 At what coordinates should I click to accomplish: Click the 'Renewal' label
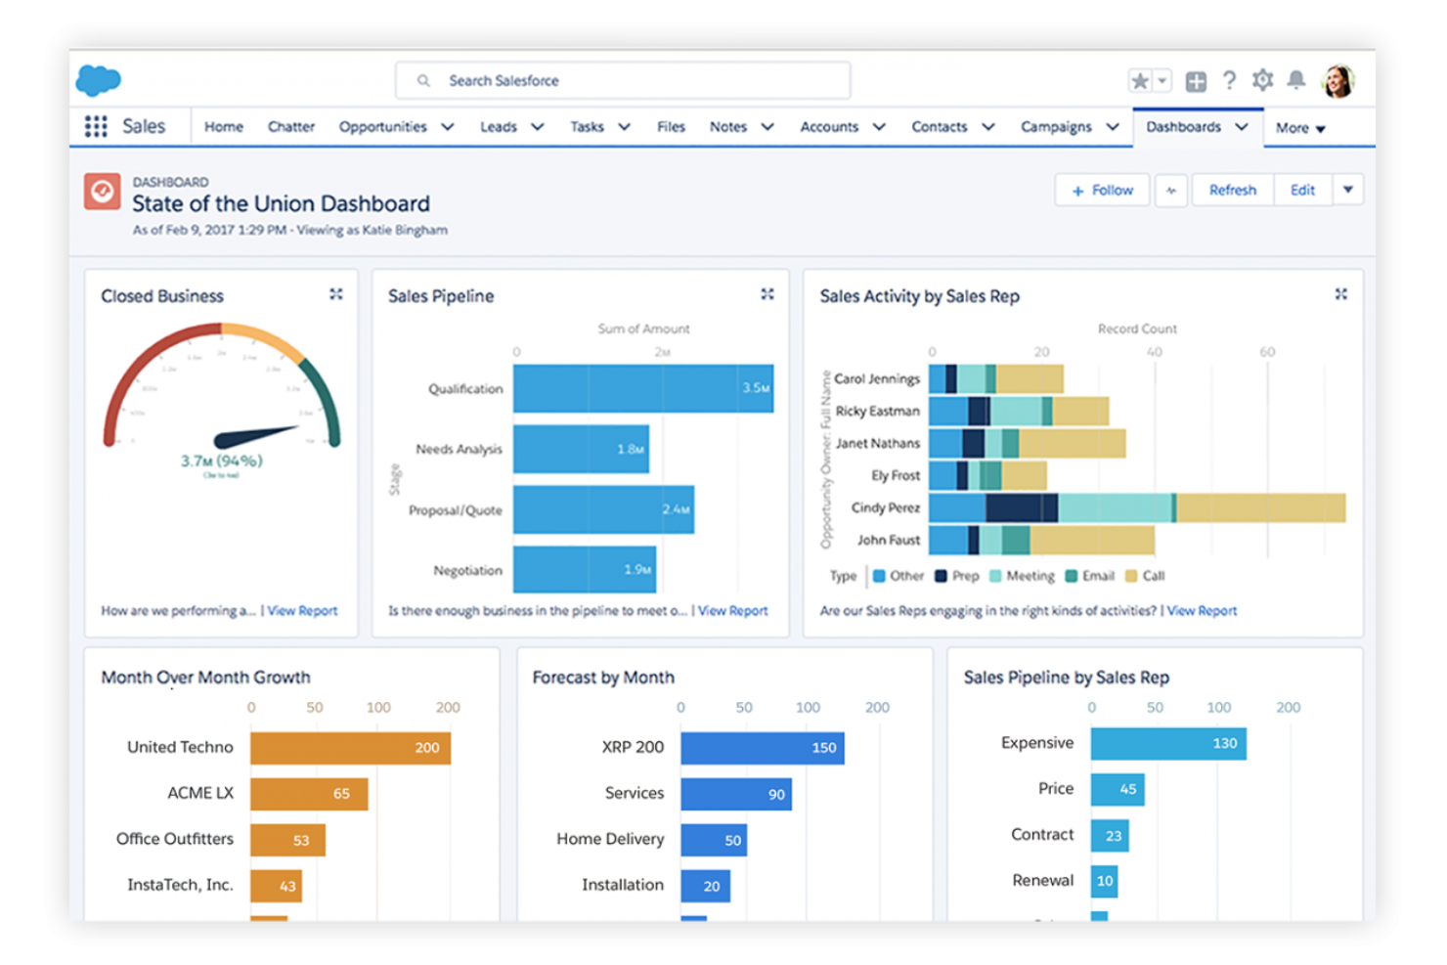tap(1043, 880)
